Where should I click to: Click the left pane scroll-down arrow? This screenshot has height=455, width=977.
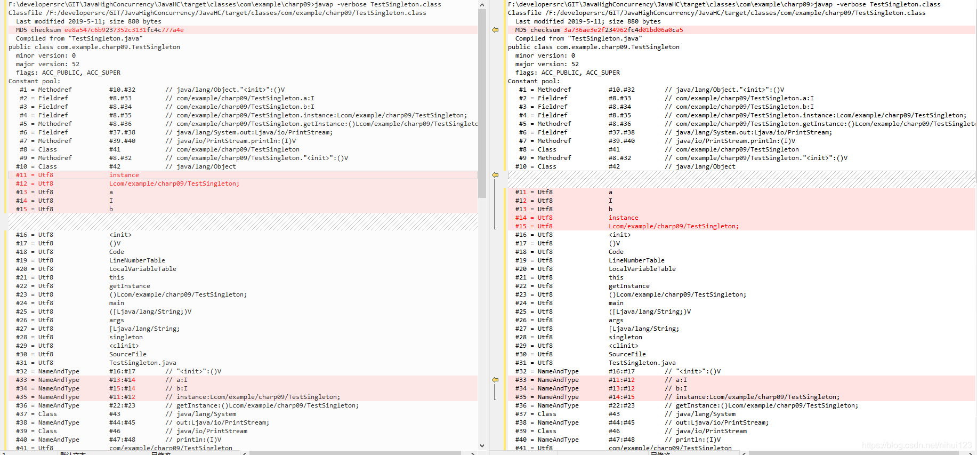tap(482, 446)
